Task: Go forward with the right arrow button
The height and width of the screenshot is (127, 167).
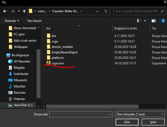Action: point(13,11)
